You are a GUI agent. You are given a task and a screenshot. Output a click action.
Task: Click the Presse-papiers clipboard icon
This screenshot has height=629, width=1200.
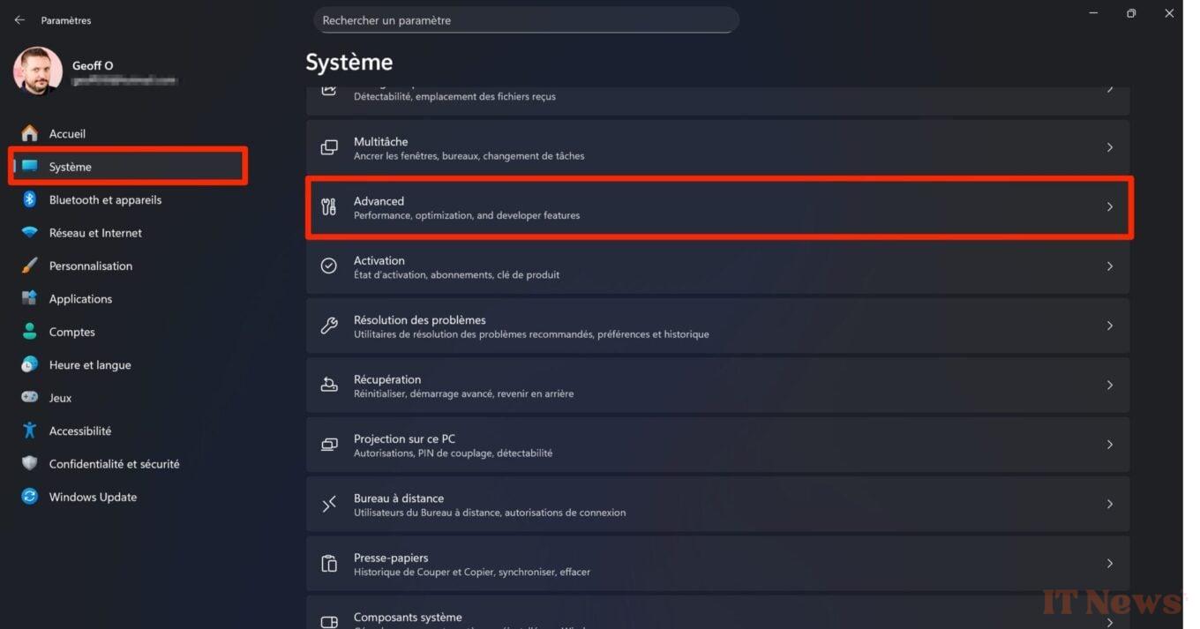(329, 564)
